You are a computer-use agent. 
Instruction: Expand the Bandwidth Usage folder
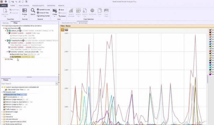click(2, 112)
